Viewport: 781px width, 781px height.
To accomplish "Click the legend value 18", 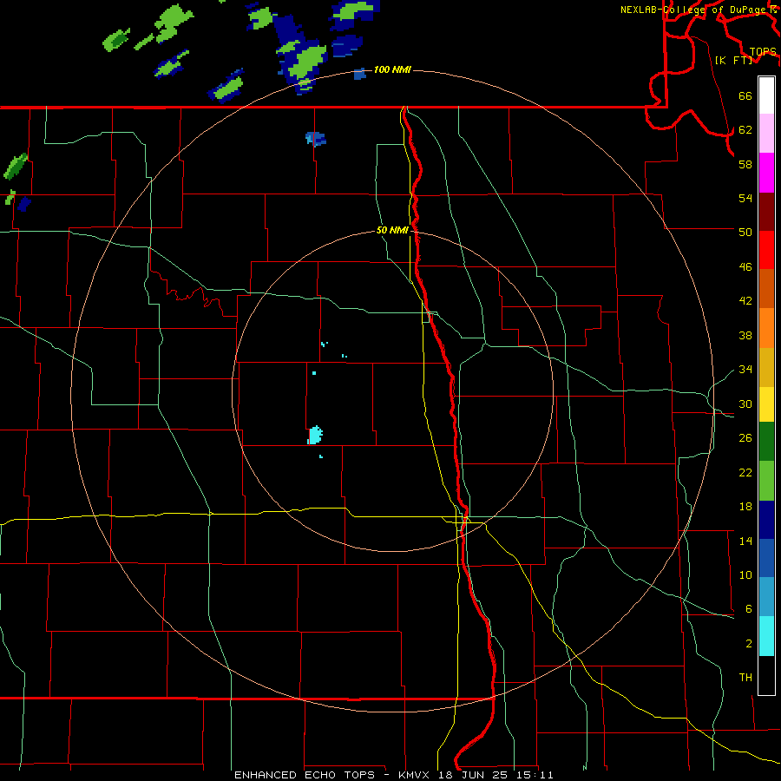I will coord(745,507).
